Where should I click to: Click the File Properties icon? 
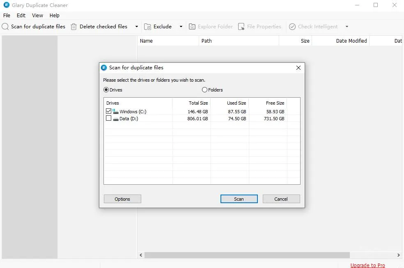pos(241,27)
